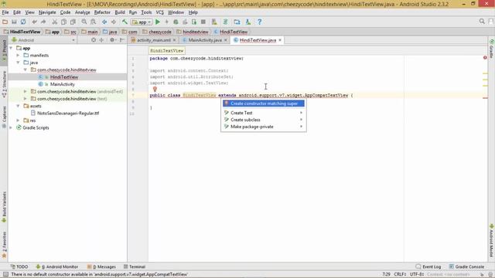The image size is (495, 278).
Task: Click the Search Everywhere magnifier icon
Action: pos(482,22)
